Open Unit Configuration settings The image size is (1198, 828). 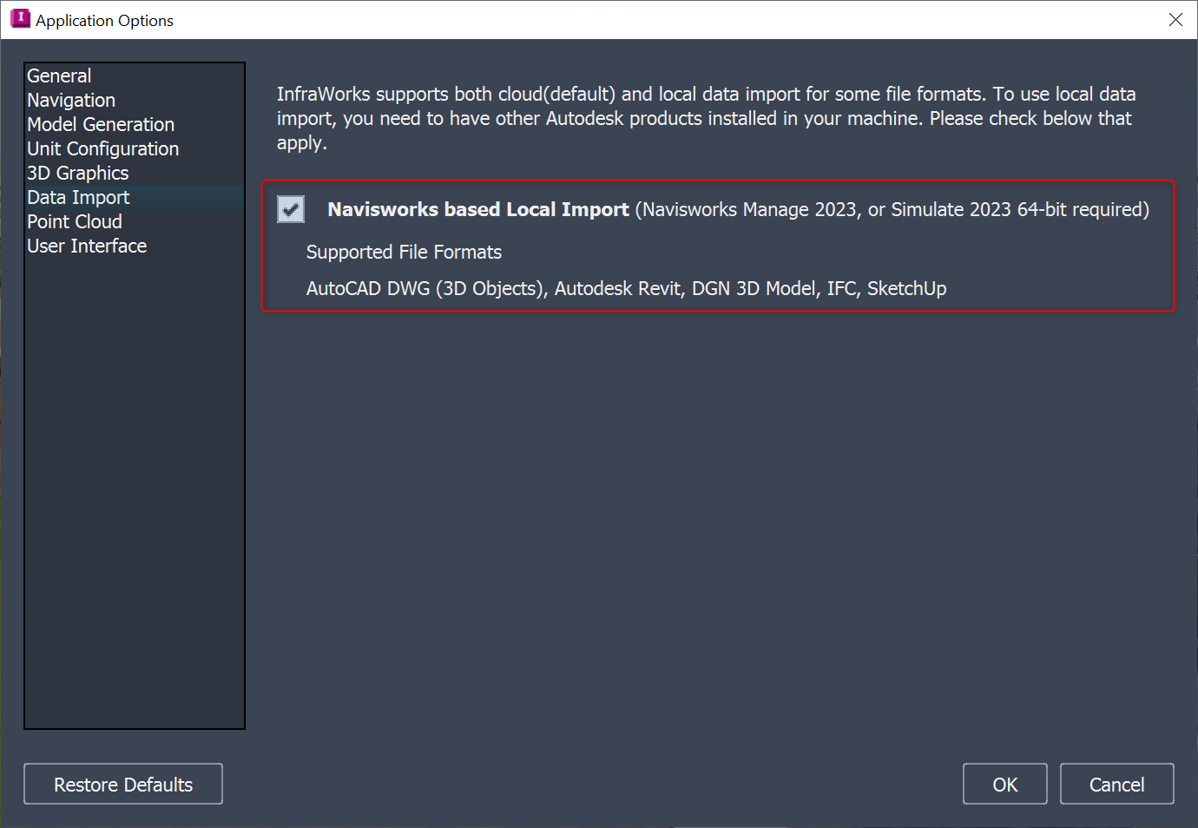click(x=102, y=148)
